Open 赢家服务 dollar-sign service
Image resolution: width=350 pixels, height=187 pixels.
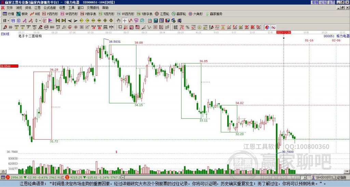tap(214, 14)
